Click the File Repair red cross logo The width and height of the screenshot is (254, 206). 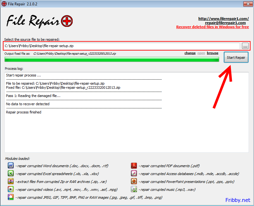click(x=66, y=21)
